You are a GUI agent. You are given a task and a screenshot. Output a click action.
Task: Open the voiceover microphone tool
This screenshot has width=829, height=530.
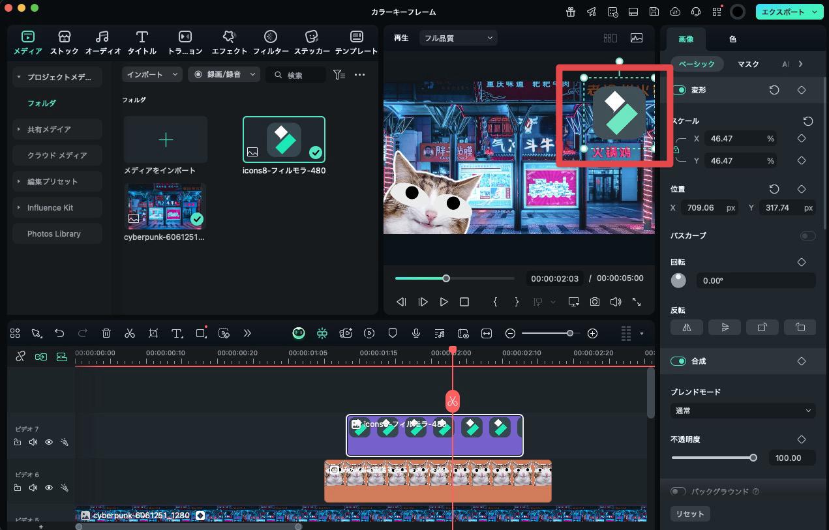click(415, 333)
